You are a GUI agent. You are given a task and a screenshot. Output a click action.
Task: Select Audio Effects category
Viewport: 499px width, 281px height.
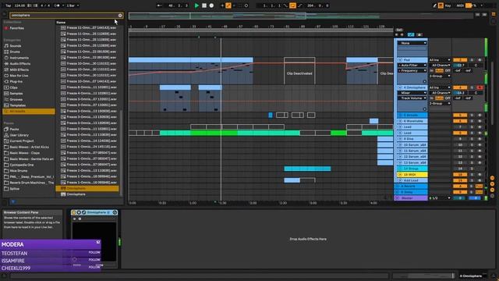20,64
